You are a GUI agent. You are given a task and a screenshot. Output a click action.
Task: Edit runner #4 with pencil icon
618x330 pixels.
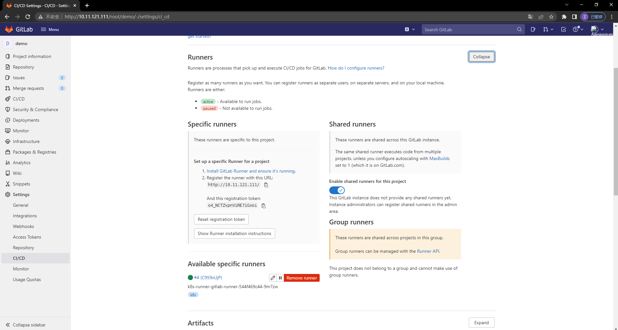click(273, 278)
